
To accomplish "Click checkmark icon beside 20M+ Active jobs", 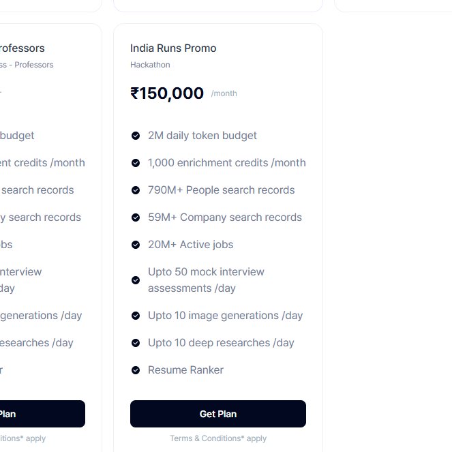I will (136, 245).
